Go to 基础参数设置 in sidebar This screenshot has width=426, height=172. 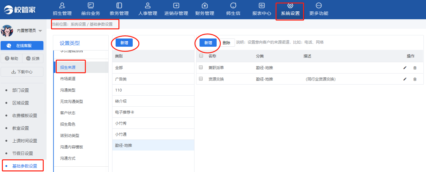[x=25, y=166]
